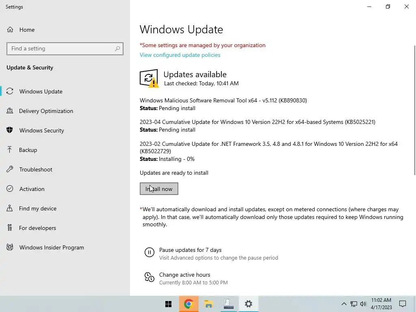Open the taskbar app next to File Explorer
Image resolution: width=416 pixels, height=312 pixels.
[228, 304]
